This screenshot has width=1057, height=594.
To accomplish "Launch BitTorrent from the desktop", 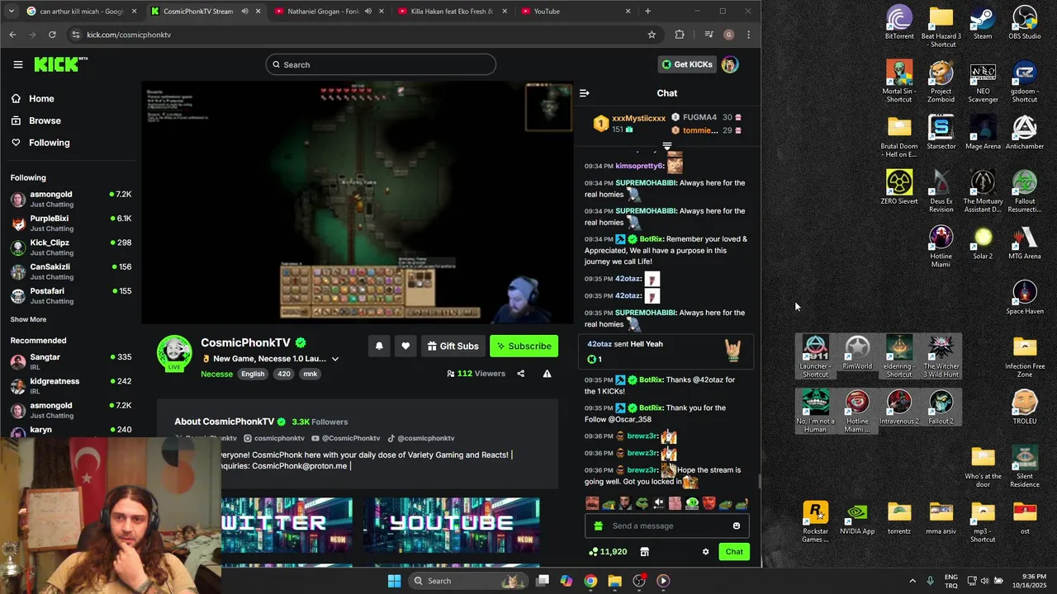I will [x=899, y=23].
